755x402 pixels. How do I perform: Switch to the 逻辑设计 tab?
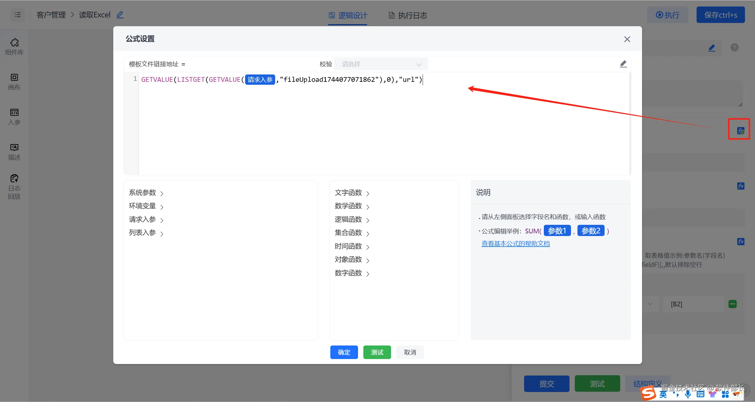click(348, 15)
